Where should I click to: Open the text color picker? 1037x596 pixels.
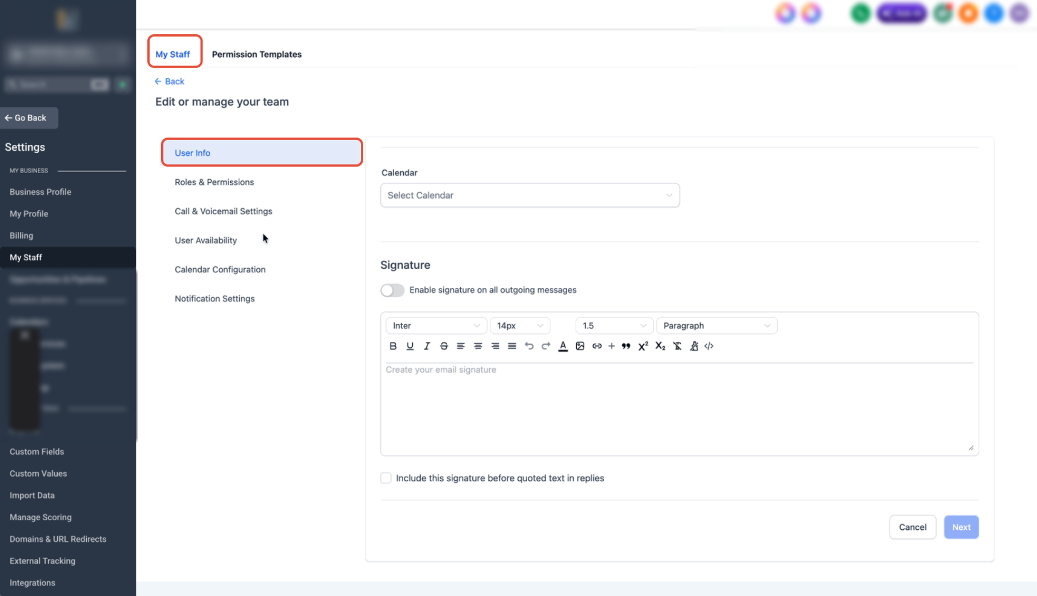pyautogui.click(x=563, y=346)
